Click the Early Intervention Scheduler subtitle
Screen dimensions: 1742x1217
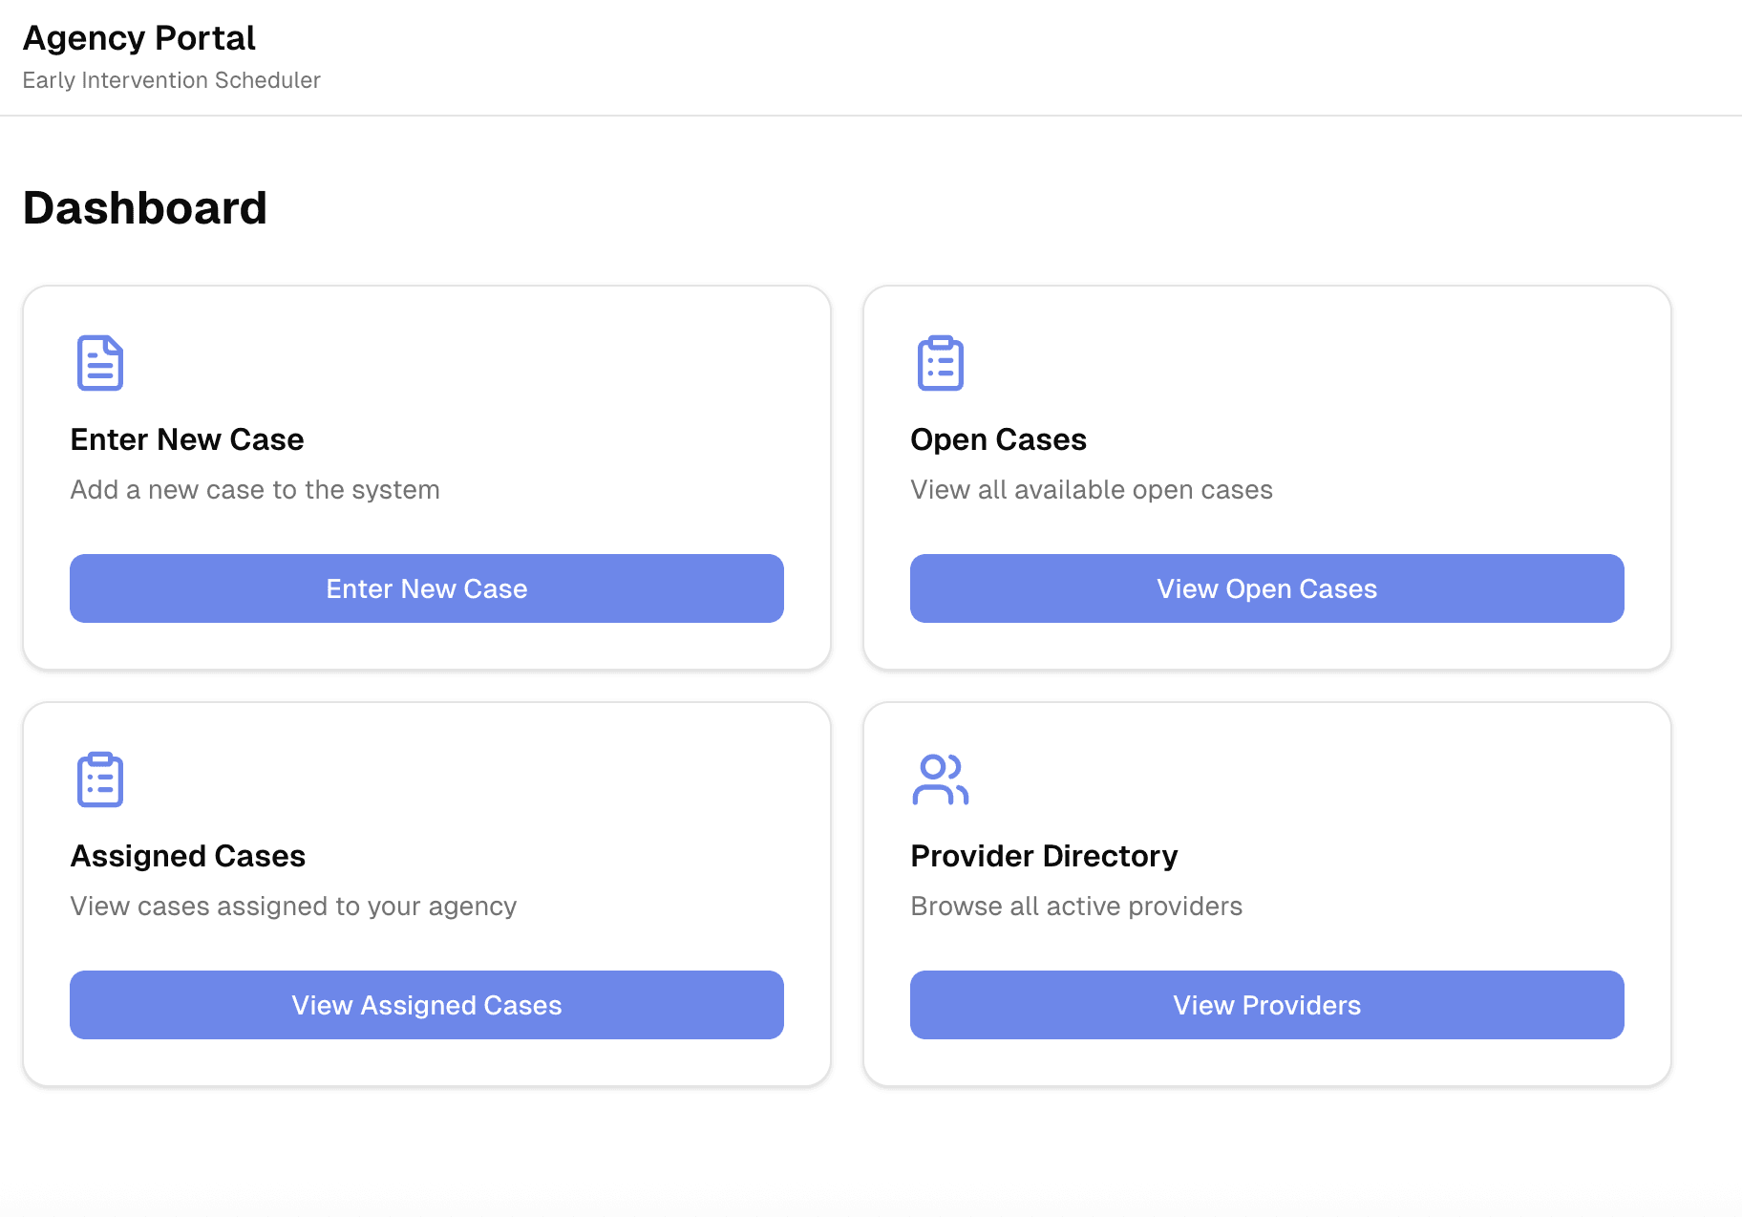coord(172,80)
